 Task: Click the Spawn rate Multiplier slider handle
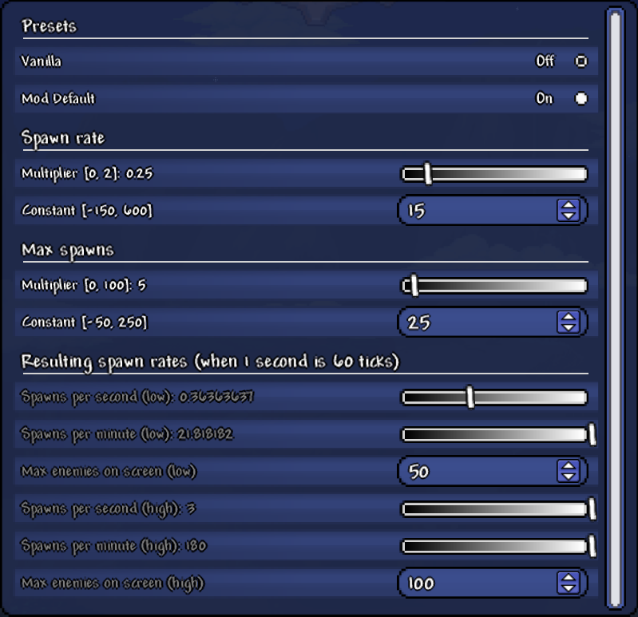point(428,173)
